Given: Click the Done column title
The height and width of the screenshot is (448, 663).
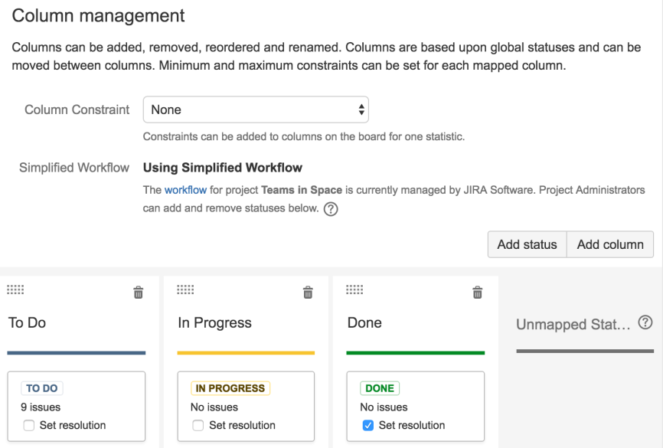Looking at the screenshot, I should coord(364,323).
